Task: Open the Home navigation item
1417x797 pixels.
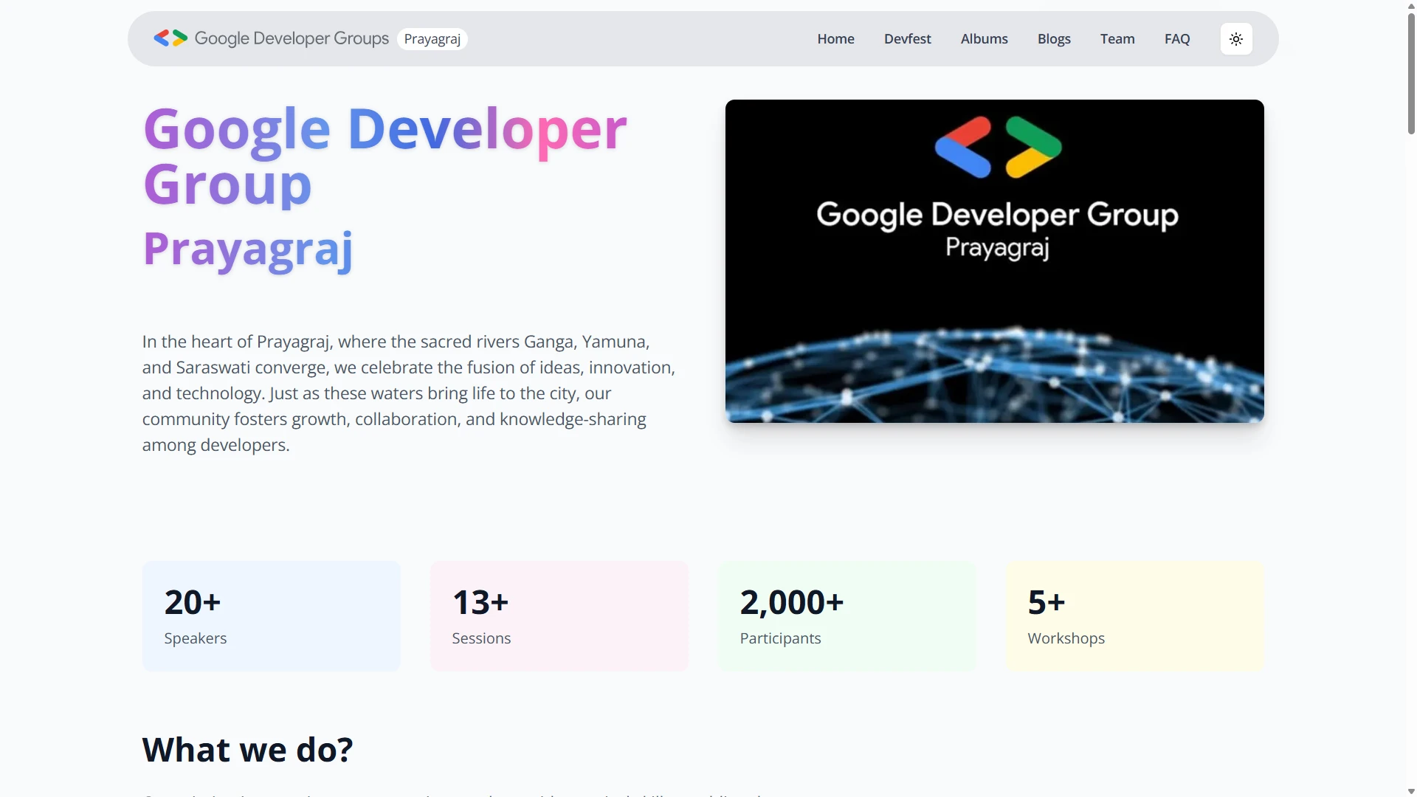Action: tap(835, 38)
